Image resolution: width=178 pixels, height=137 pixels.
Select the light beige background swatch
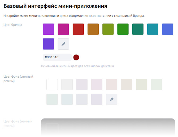point(127,84)
